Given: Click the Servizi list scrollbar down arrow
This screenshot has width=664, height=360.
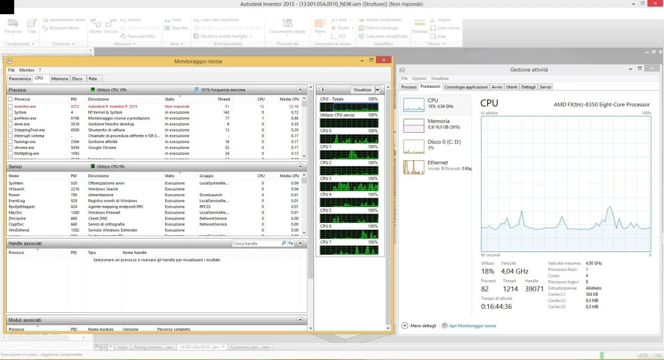Looking at the screenshot, I should click(x=304, y=233).
